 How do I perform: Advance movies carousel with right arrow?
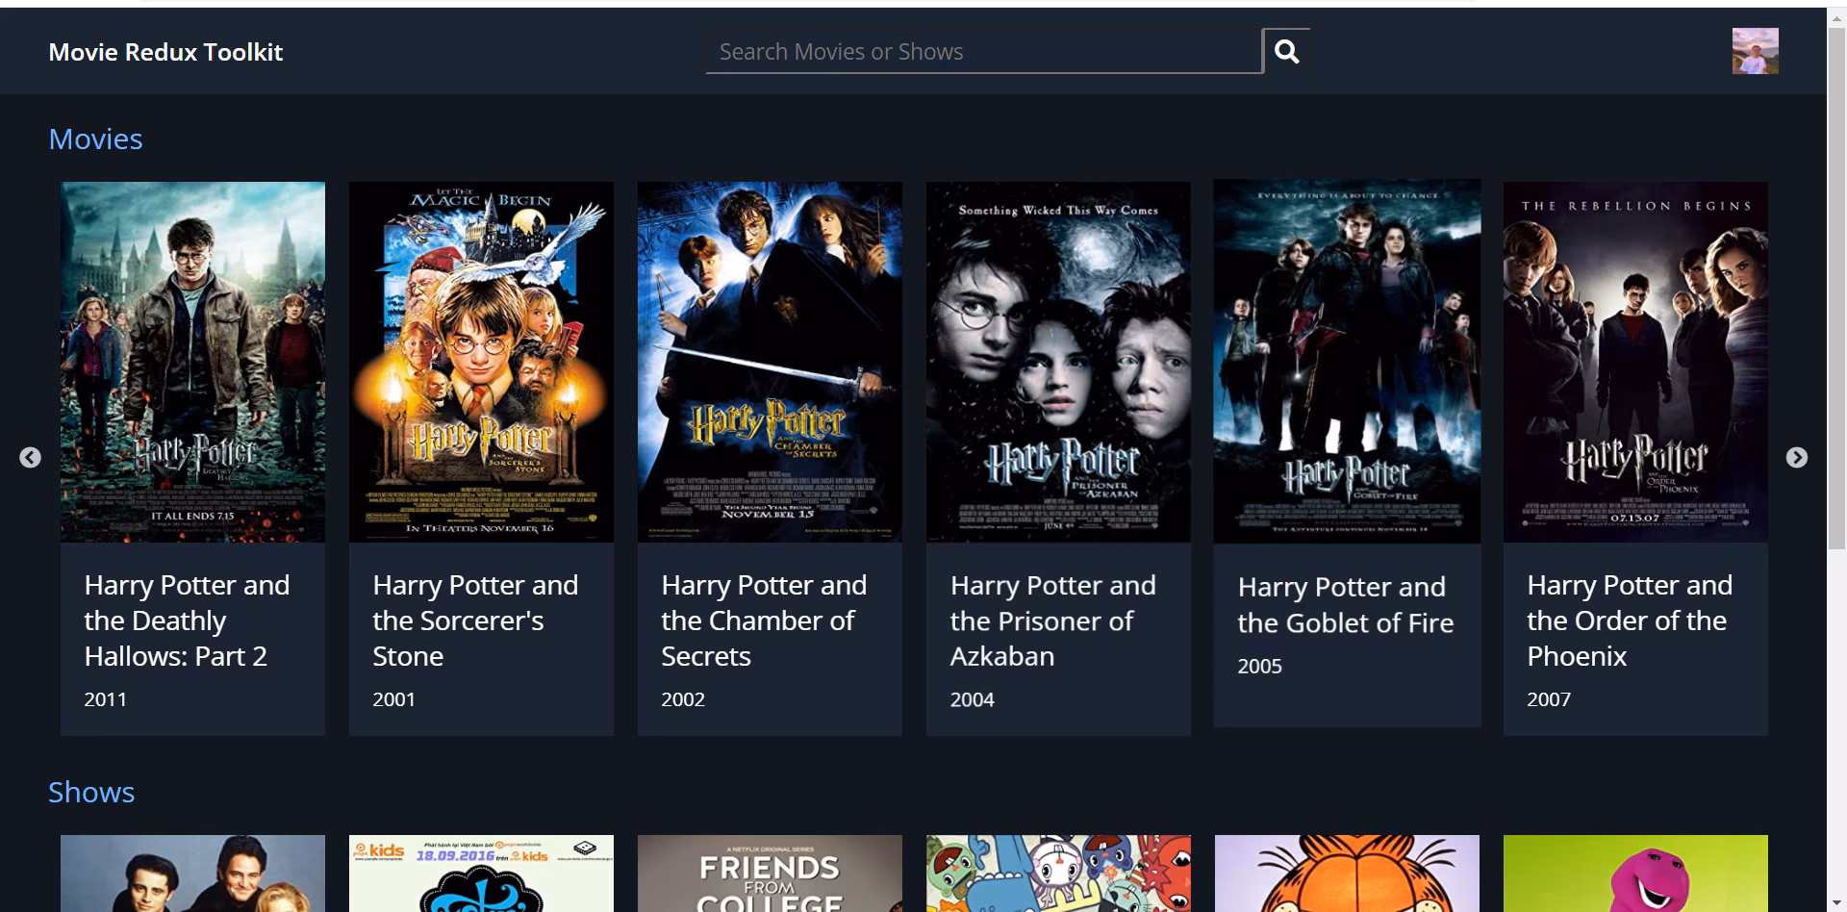(x=1797, y=458)
